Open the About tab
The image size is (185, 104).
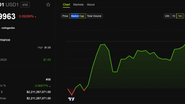tap(91, 5)
